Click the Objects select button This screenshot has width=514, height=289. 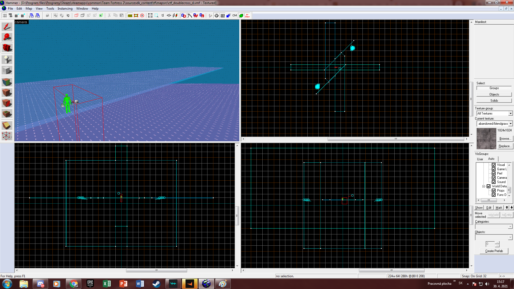tap(494, 94)
